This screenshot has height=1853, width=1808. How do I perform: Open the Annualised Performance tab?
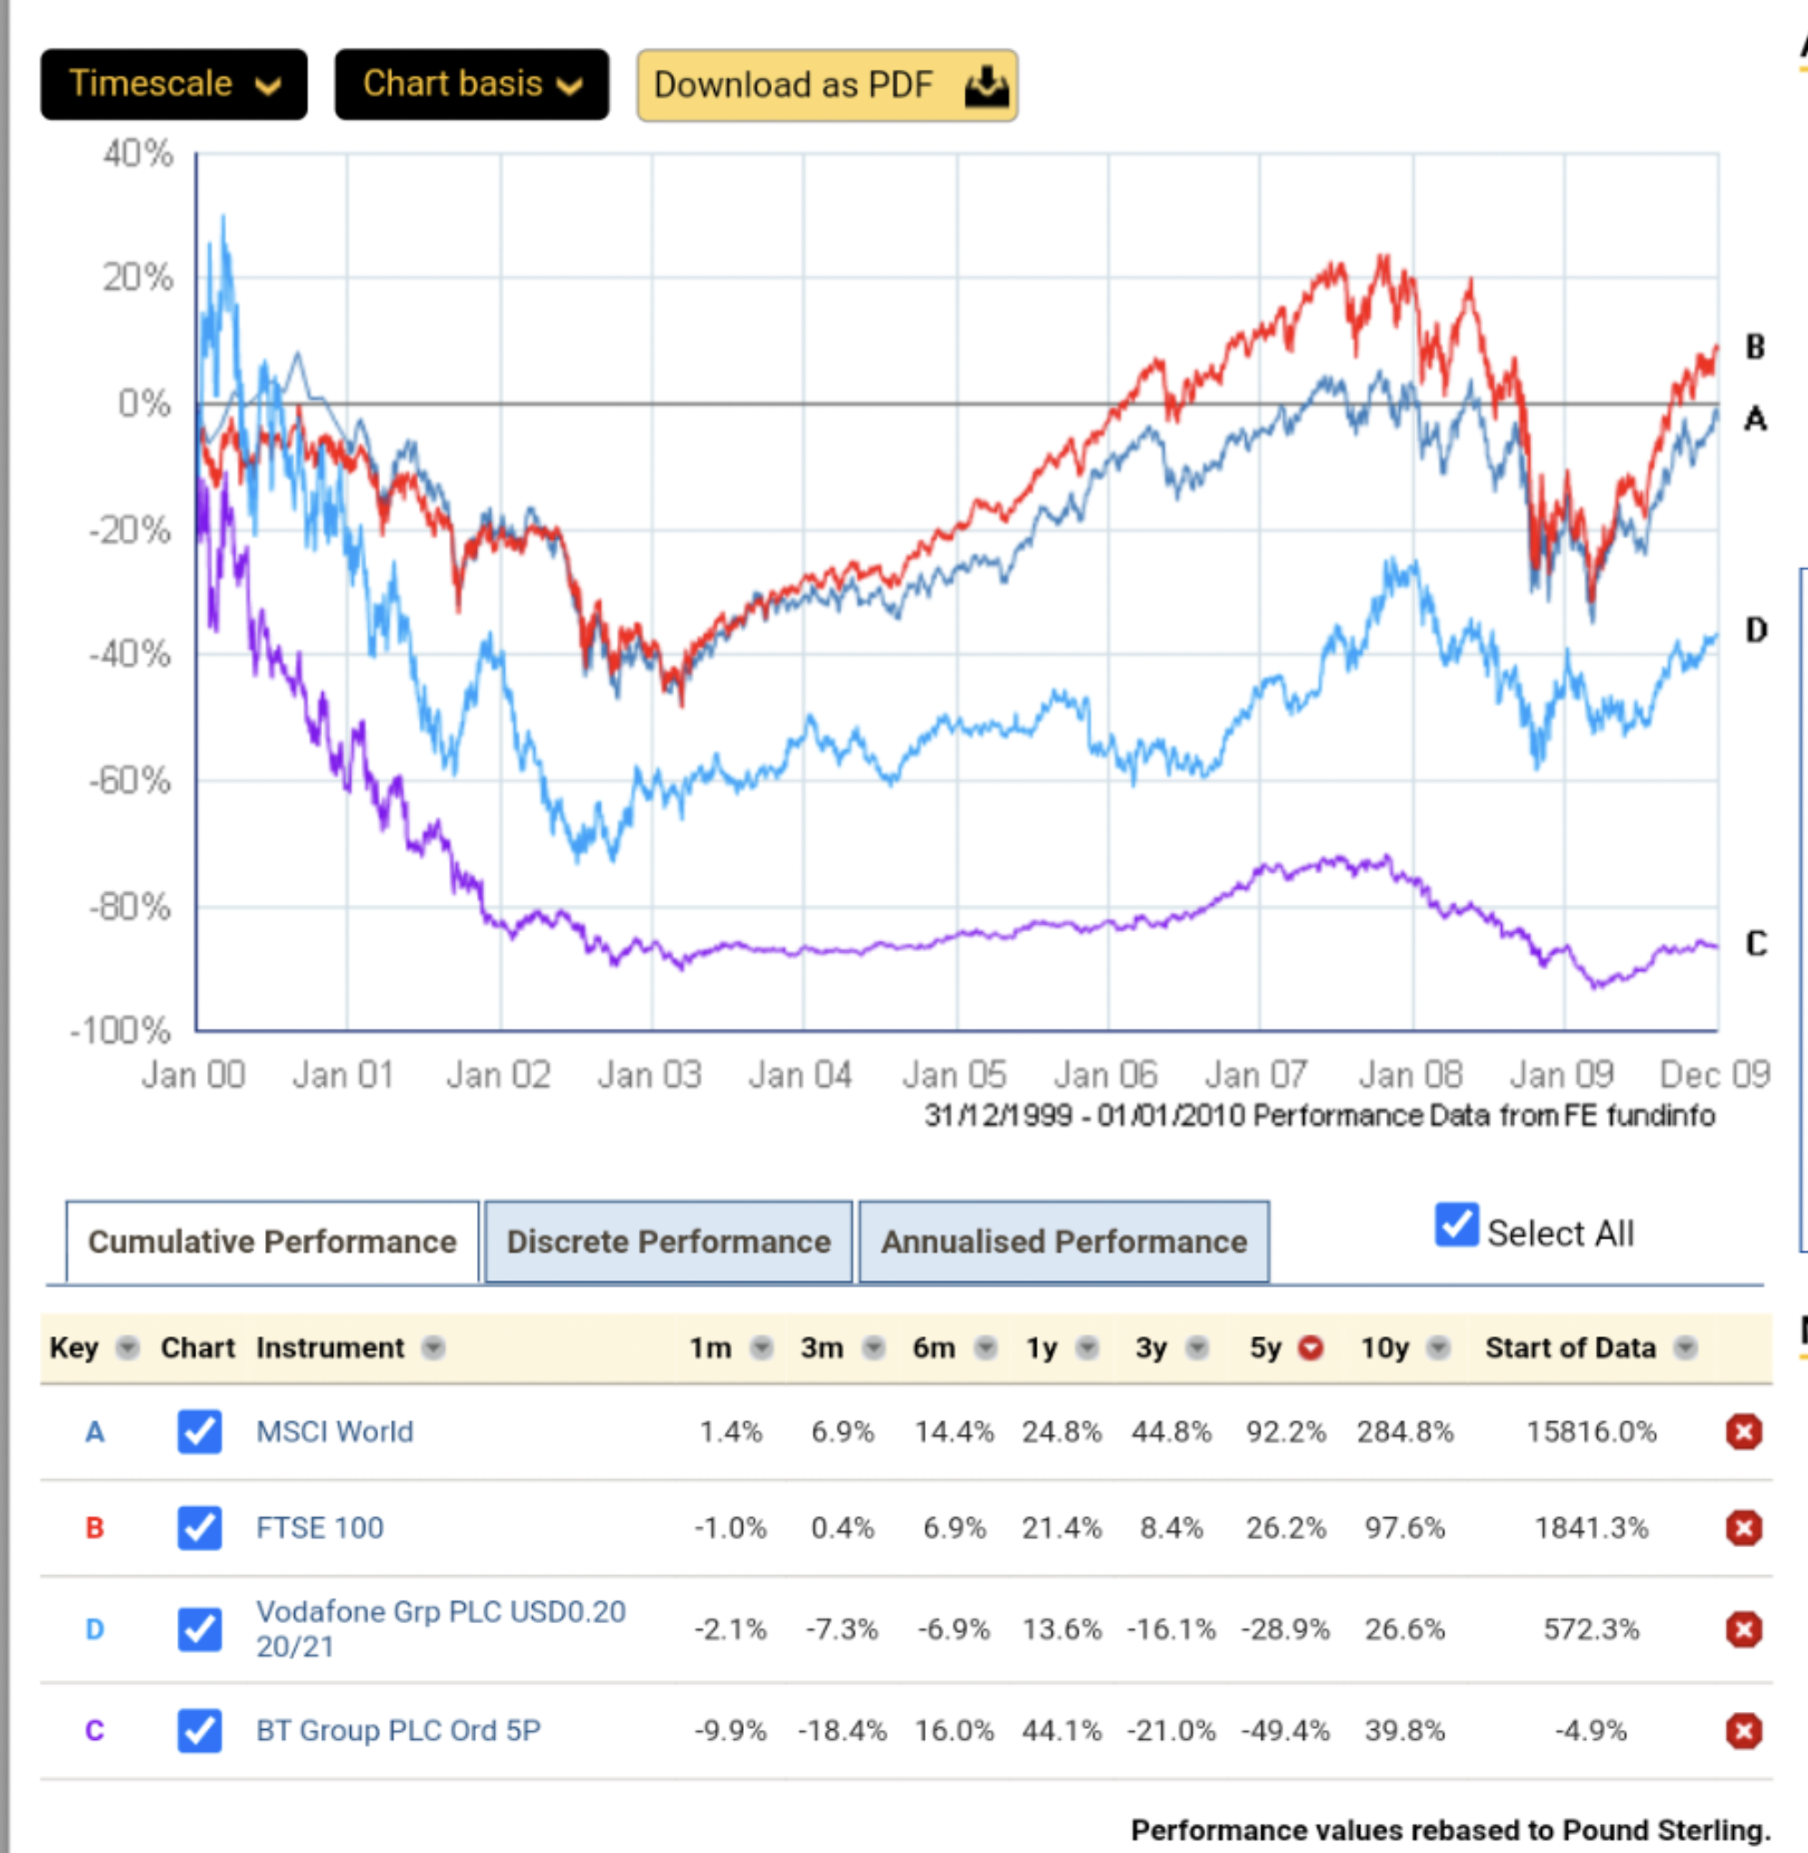tap(1063, 1241)
